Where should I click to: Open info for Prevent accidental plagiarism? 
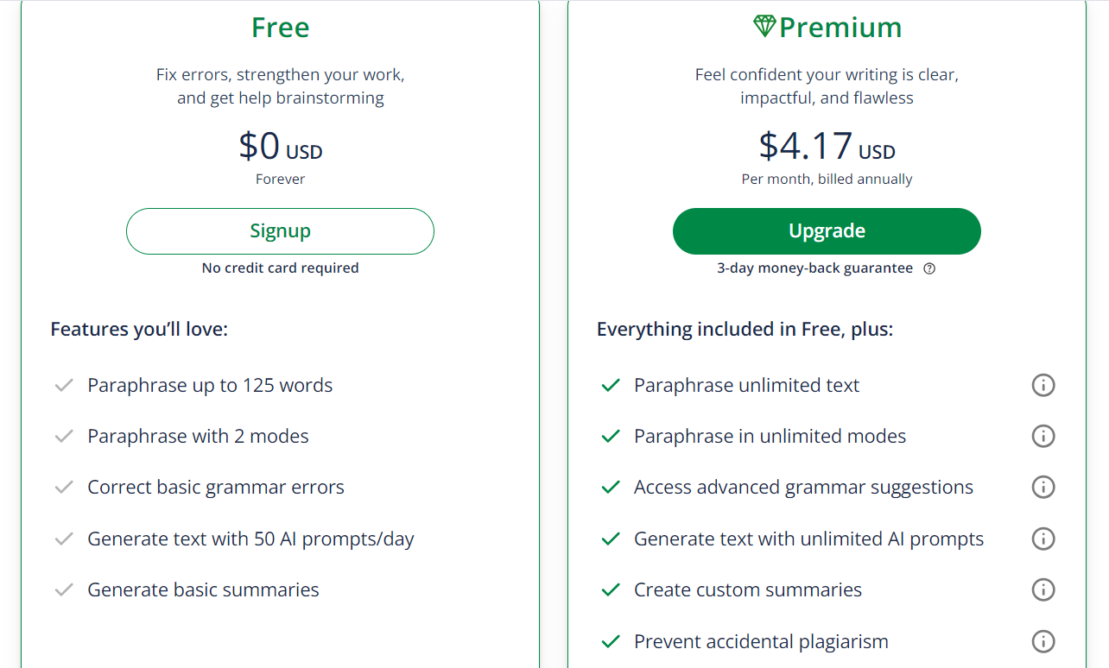pyautogui.click(x=1043, y=641)
